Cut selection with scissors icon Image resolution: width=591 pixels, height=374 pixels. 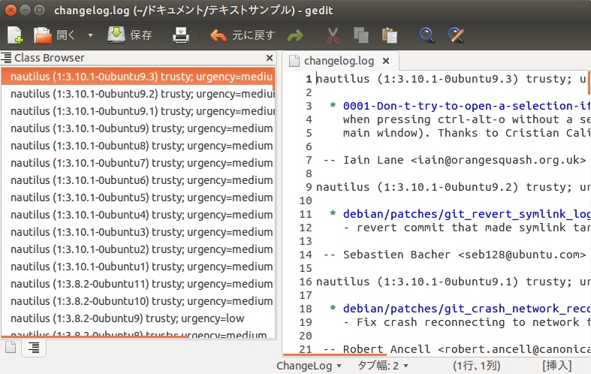coord(333,35)
